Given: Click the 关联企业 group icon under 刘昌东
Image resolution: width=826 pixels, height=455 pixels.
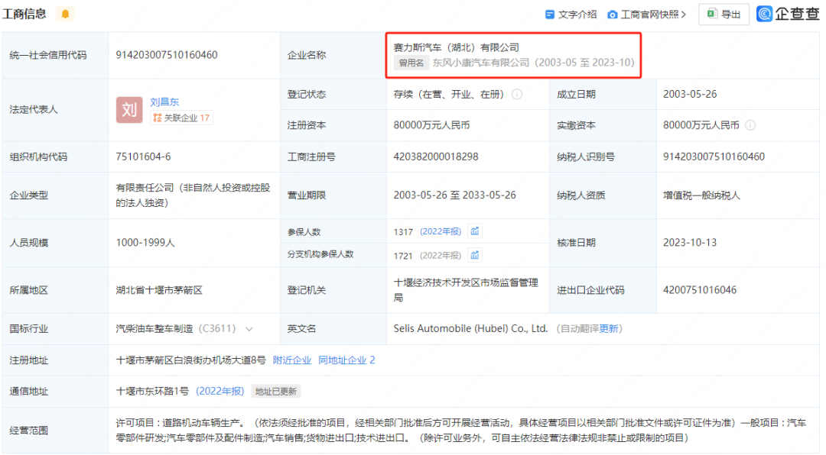Looking at the screenshot, I should coord(158,118).
